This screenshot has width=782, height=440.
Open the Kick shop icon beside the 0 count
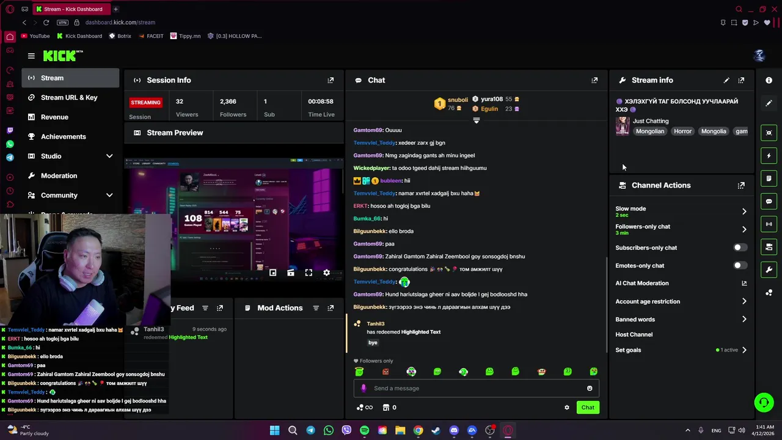click(x=386, y=408)
